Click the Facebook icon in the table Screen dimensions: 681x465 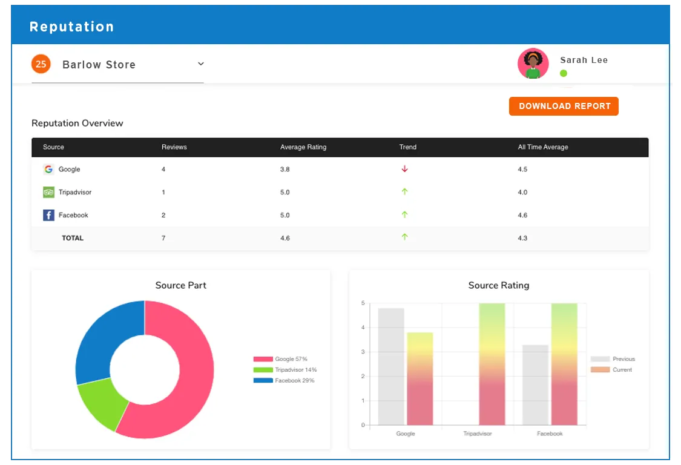pos(48,215)
